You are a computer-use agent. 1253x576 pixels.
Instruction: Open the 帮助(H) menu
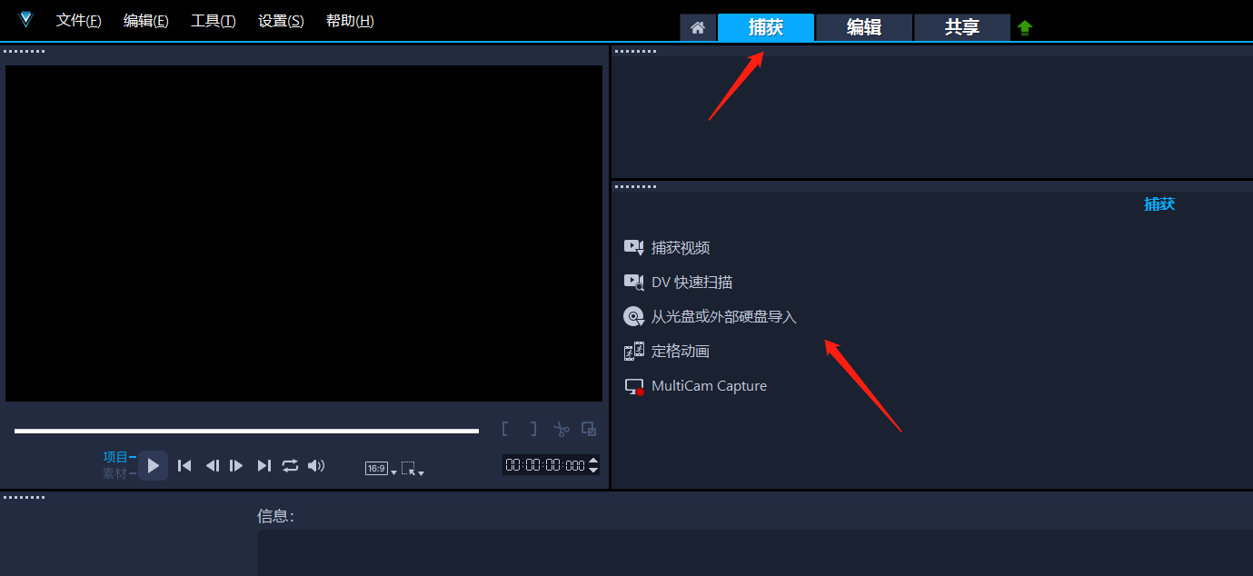[350, 21]
